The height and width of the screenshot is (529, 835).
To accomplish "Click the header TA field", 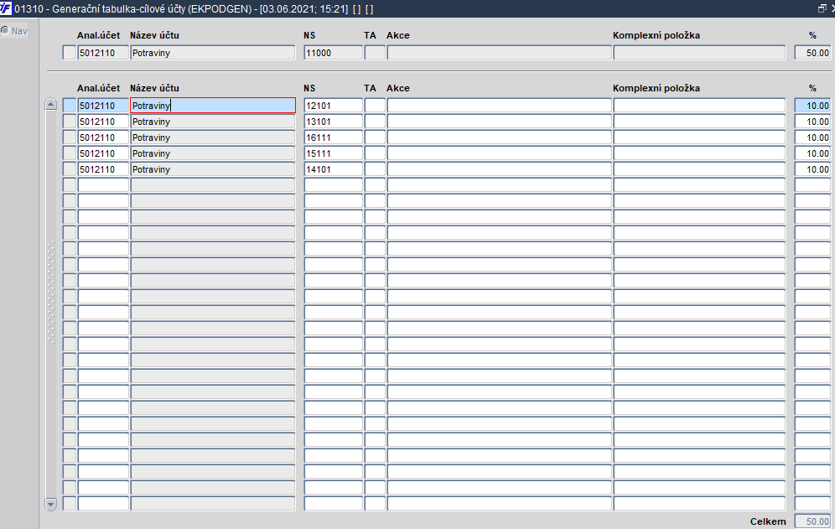I will coord(375,53).
